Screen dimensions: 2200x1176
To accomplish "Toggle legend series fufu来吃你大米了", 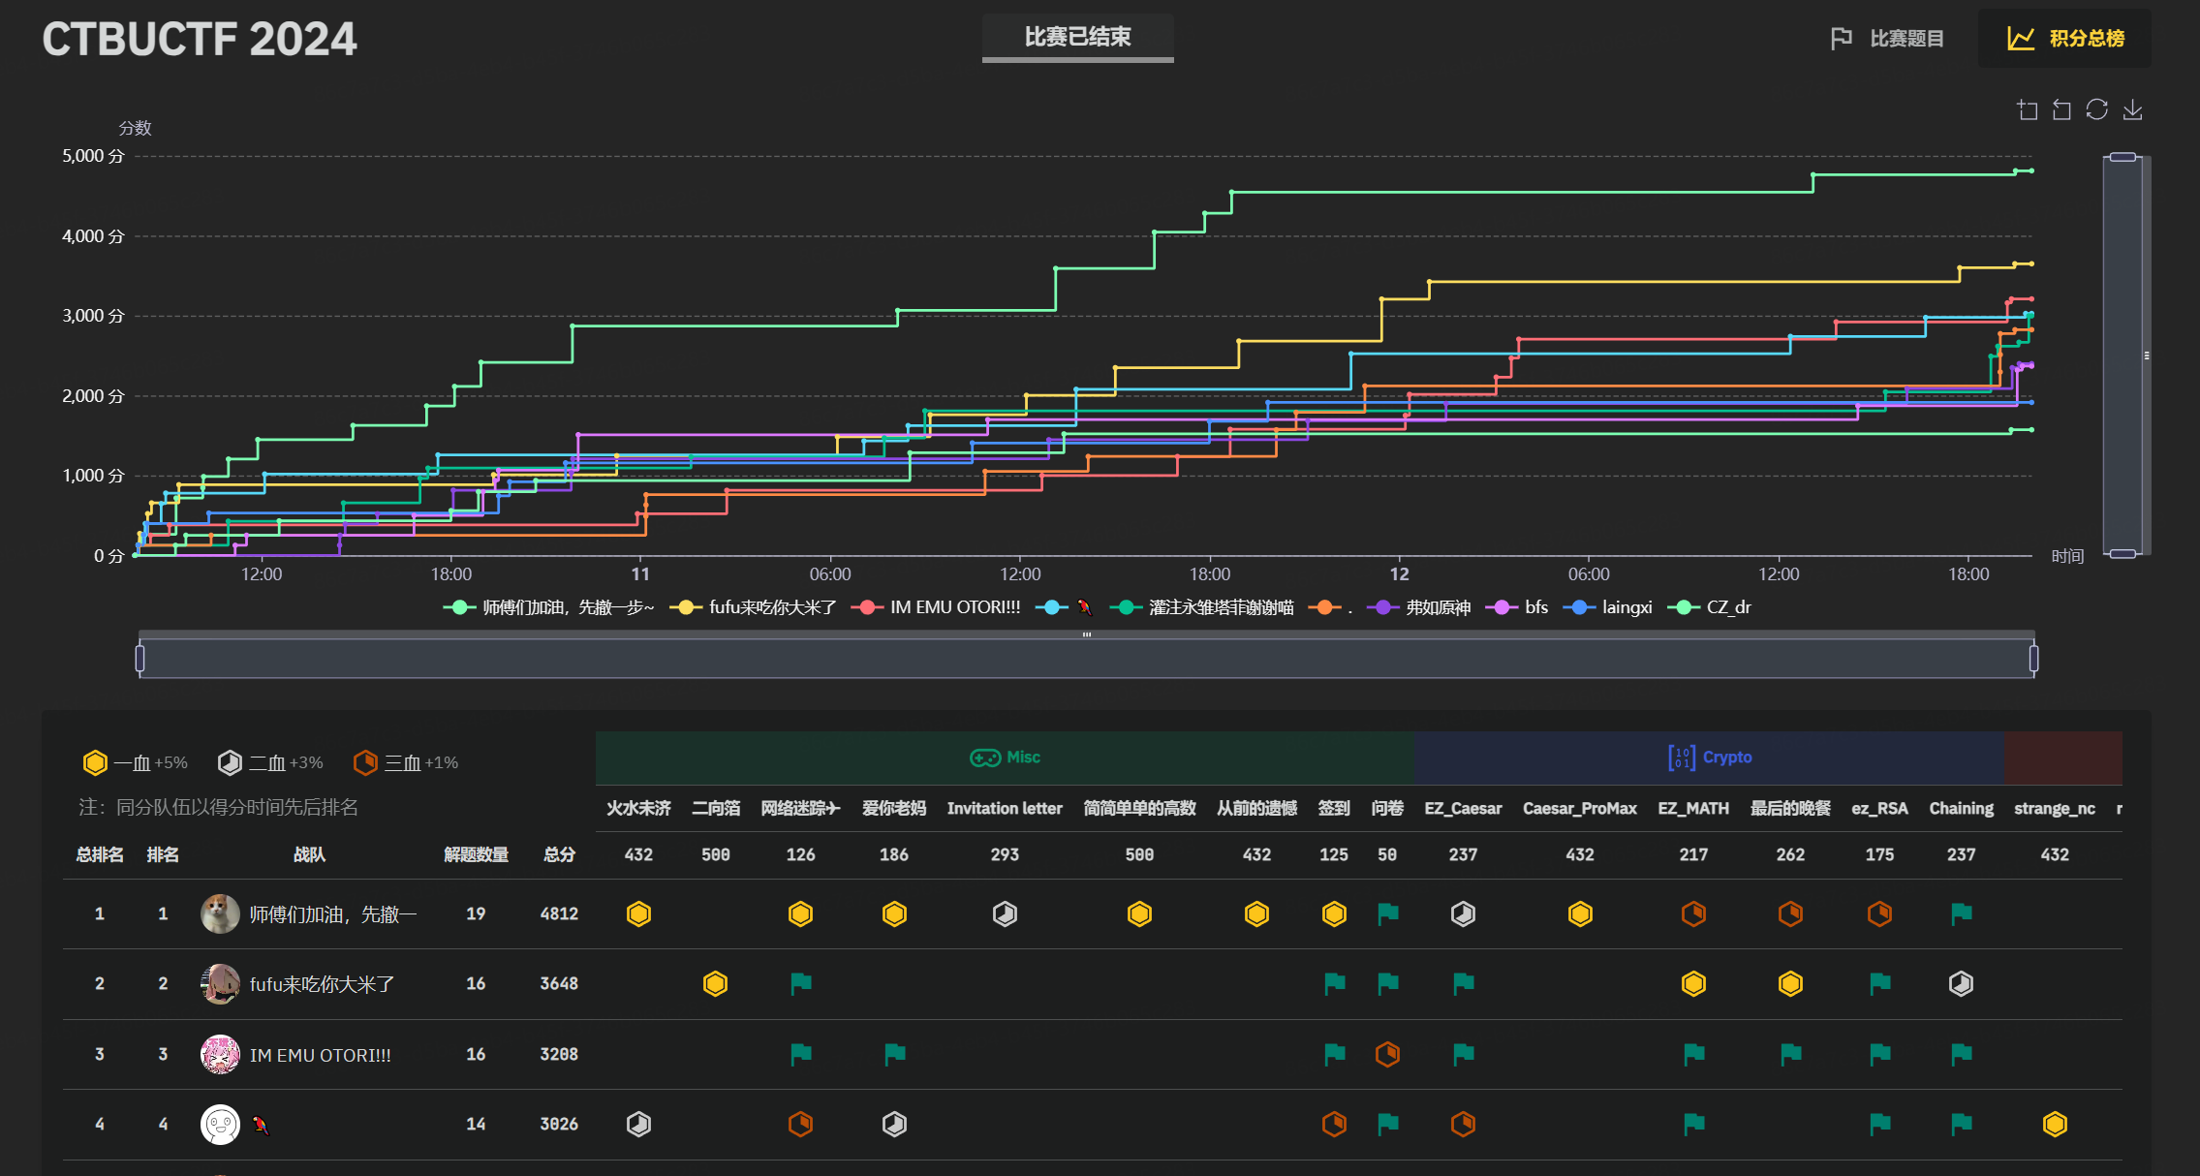I will point(754,607).
